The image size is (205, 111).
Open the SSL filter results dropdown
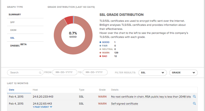coord(153,73)
